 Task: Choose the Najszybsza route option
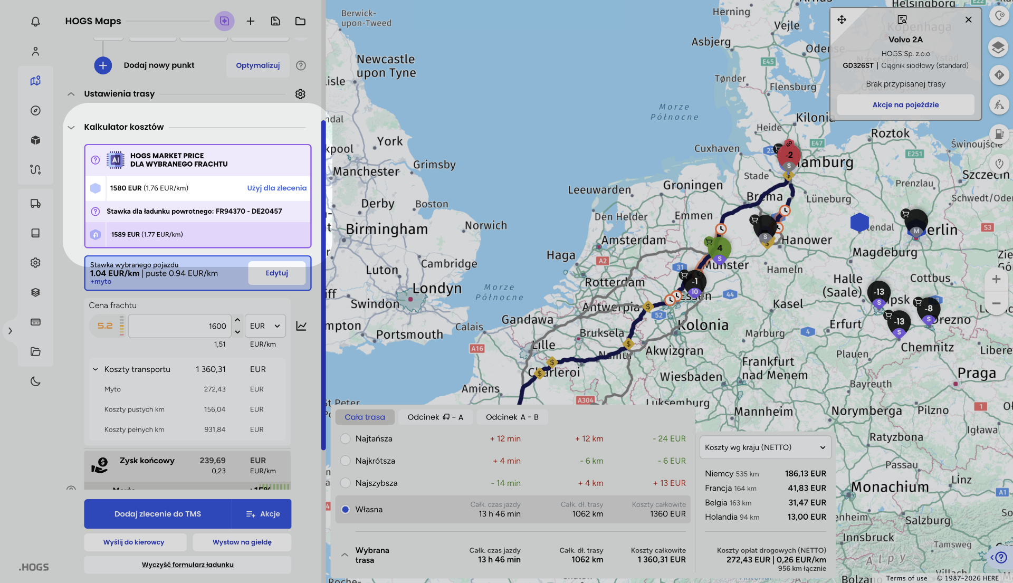[346, 483]
